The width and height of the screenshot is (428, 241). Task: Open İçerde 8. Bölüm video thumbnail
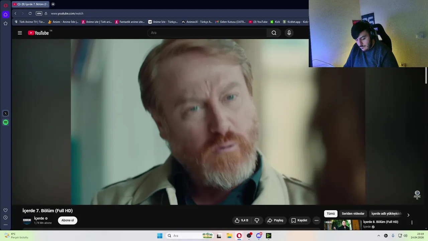coord(343,225)
